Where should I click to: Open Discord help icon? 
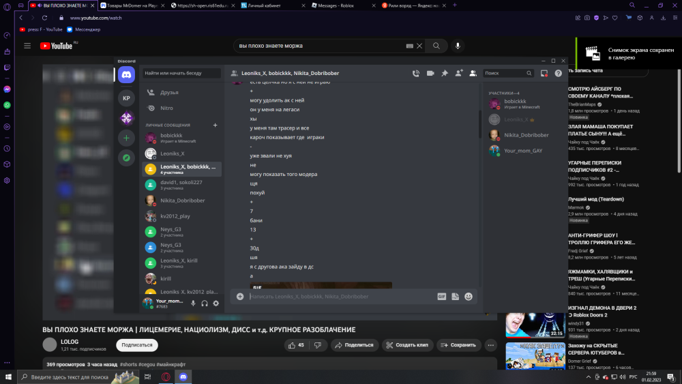coord(559,74)
